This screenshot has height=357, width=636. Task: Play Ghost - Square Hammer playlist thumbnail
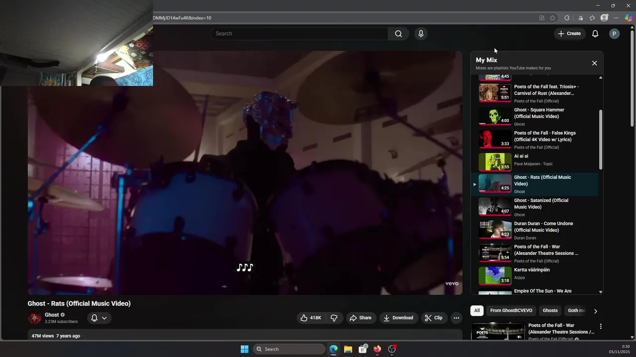495,116
